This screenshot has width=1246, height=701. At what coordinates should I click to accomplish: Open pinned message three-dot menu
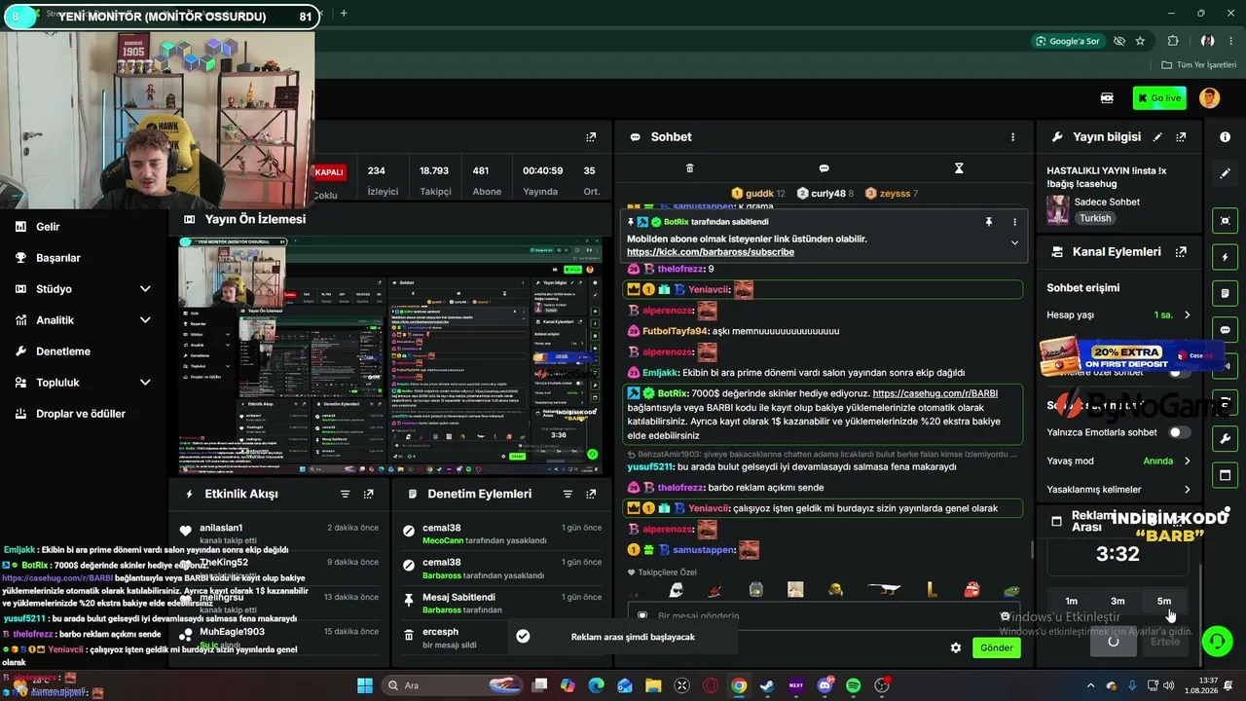click(1014, 222)
